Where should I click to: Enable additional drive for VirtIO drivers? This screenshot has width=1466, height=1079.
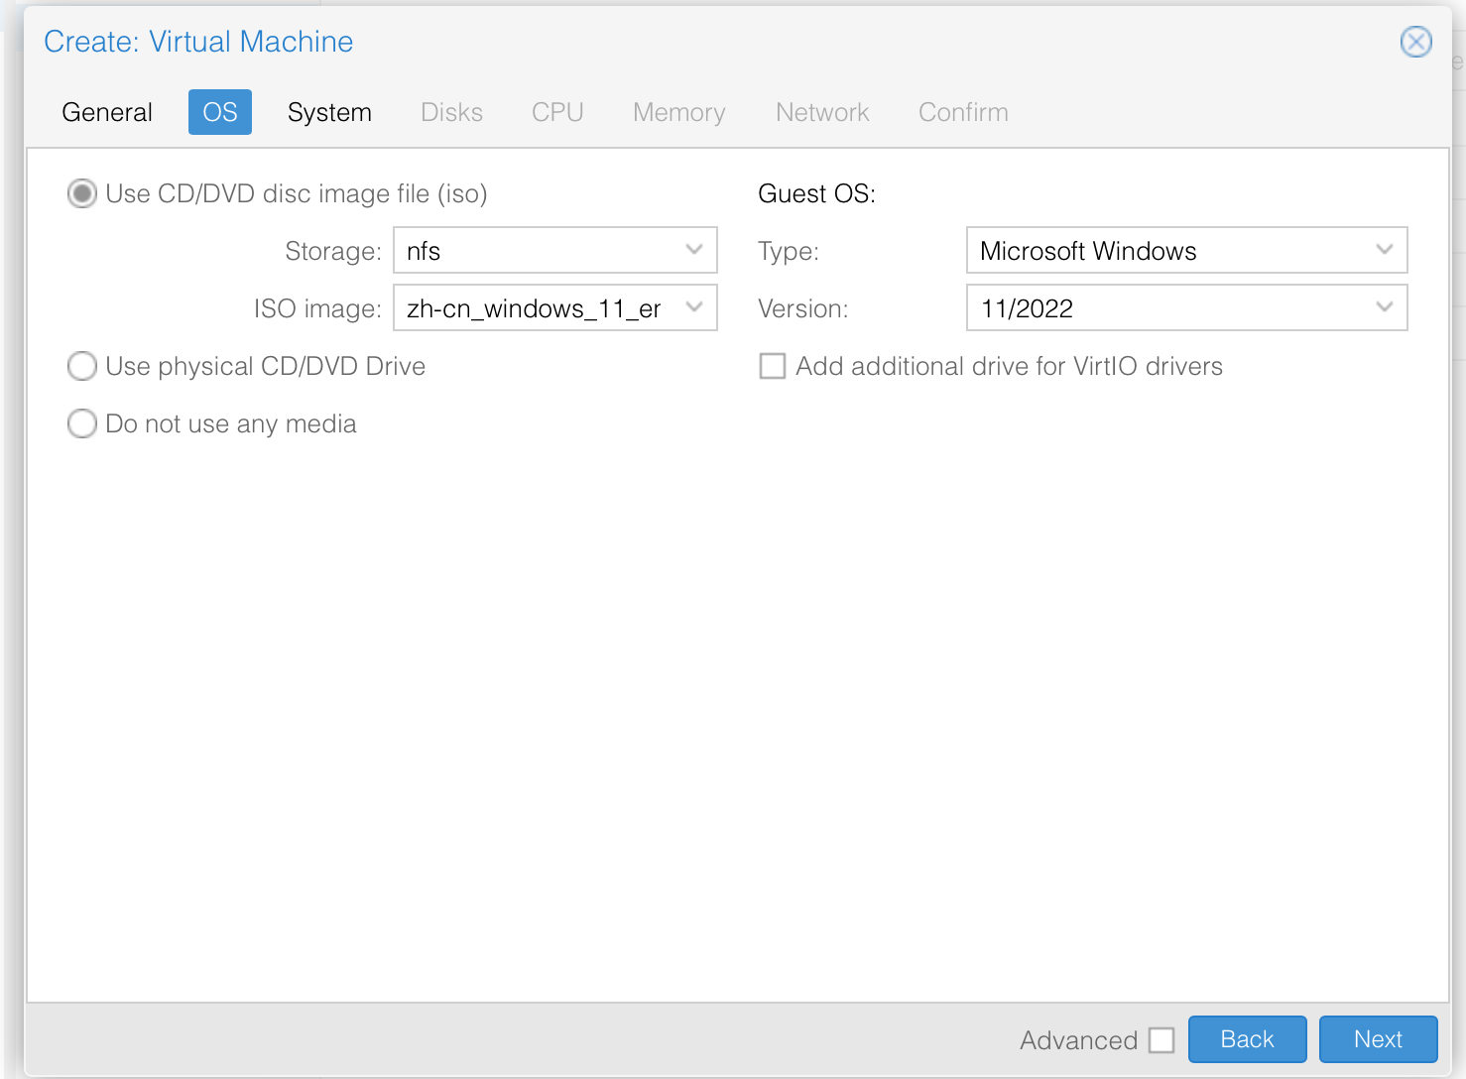(x=773, y=366)
